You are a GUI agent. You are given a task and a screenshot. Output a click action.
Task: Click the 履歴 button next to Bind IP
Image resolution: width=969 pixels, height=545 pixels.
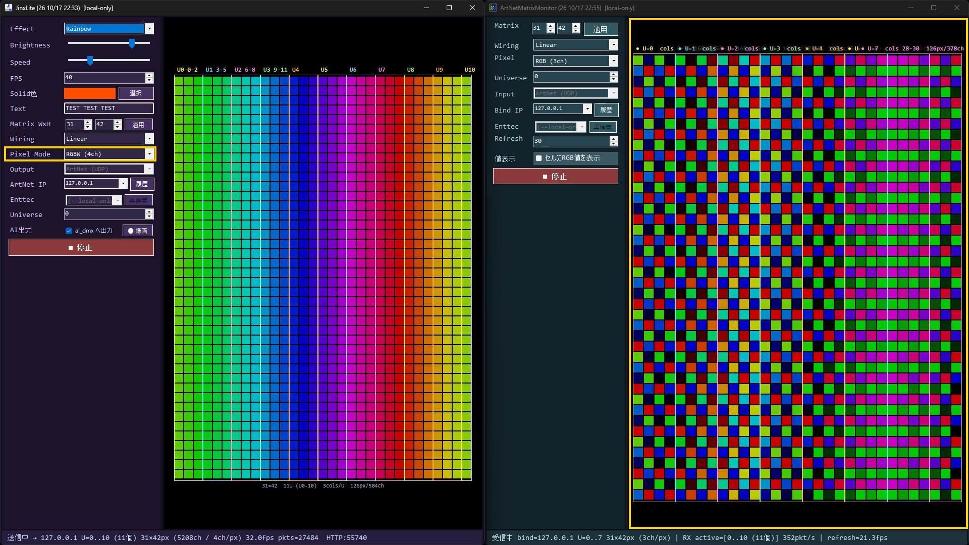click(x=606, y=110)
